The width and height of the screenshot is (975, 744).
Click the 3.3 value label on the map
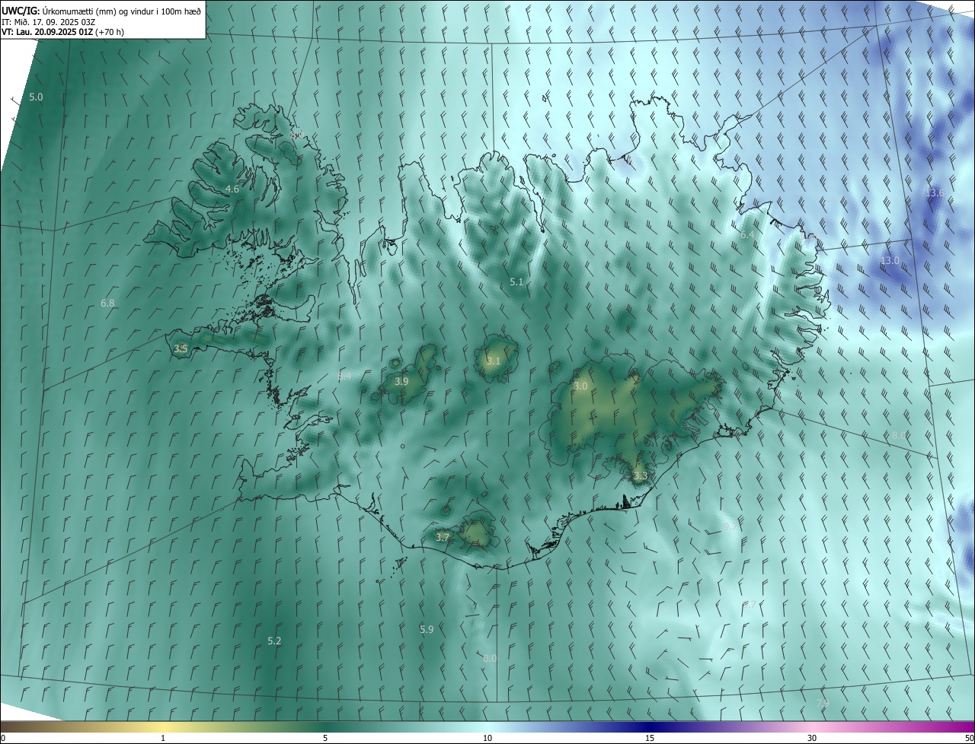click(x=640, y=476)
